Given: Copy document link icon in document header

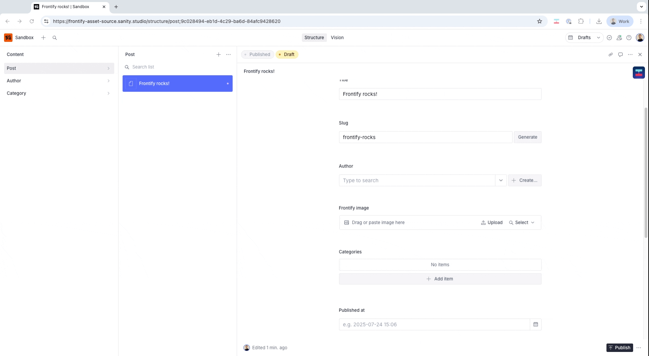Looking at the screenshot, I should (610, 54).
